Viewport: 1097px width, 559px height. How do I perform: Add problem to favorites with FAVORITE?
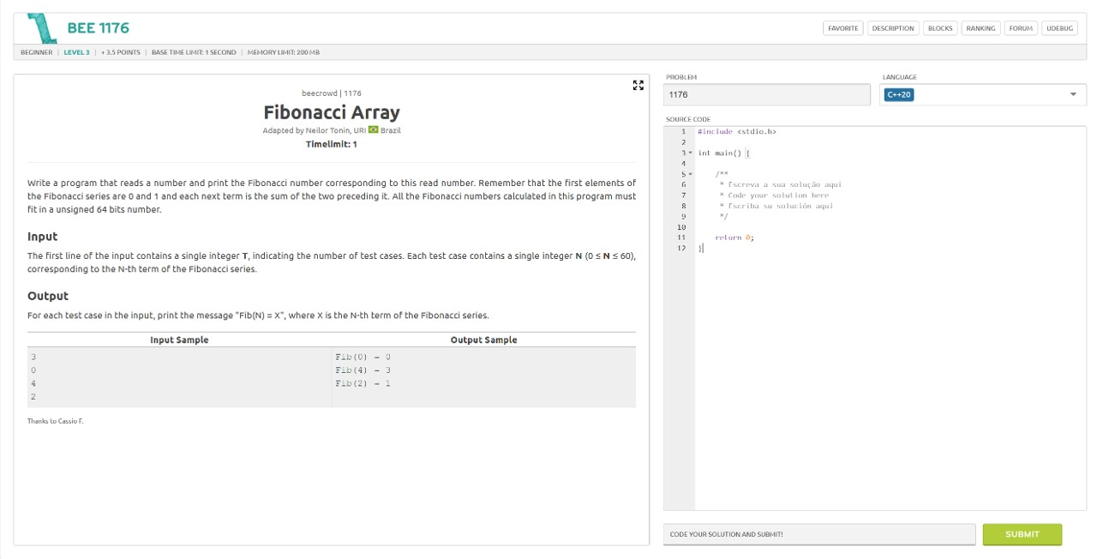(842, 28)
